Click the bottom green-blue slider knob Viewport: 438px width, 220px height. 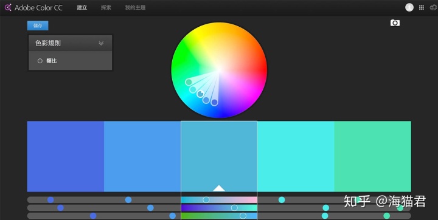click(243, 216)
